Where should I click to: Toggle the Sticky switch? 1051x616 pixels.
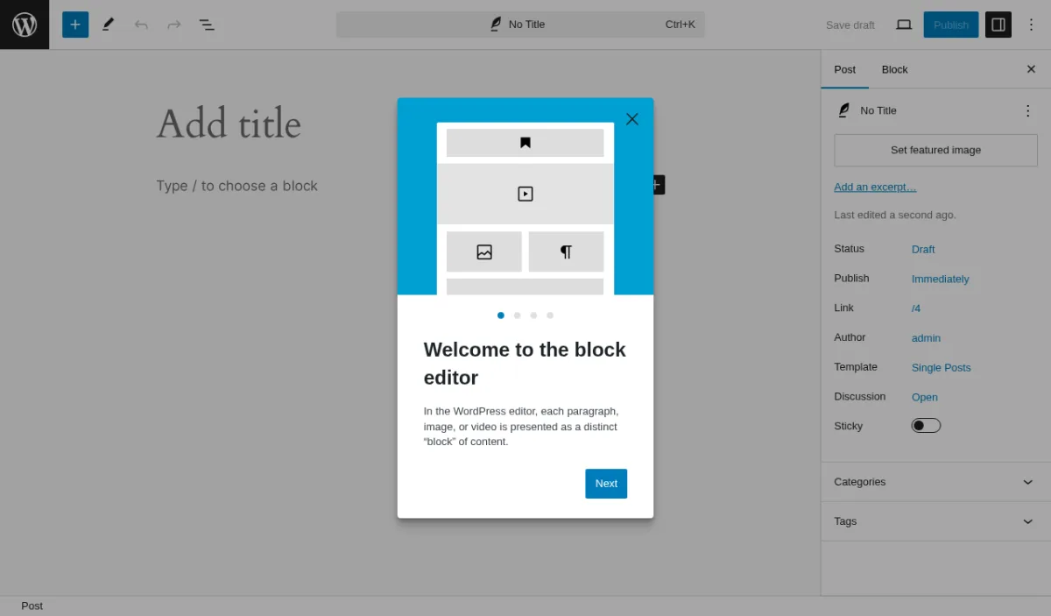926,426
